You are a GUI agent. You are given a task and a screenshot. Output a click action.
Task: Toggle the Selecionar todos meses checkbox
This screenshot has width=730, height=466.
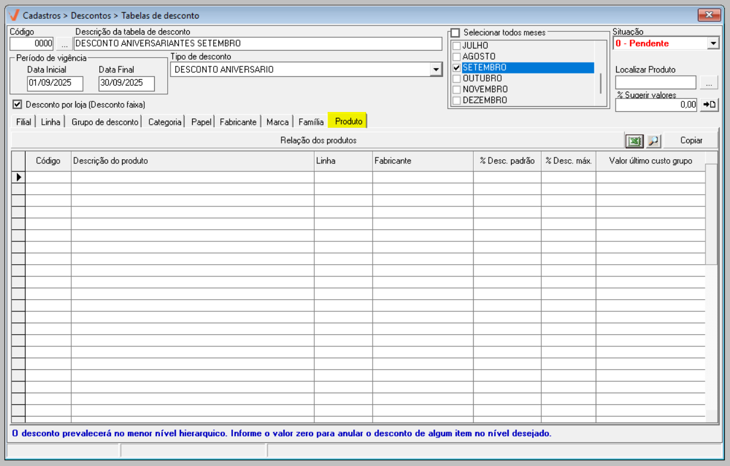456,33
